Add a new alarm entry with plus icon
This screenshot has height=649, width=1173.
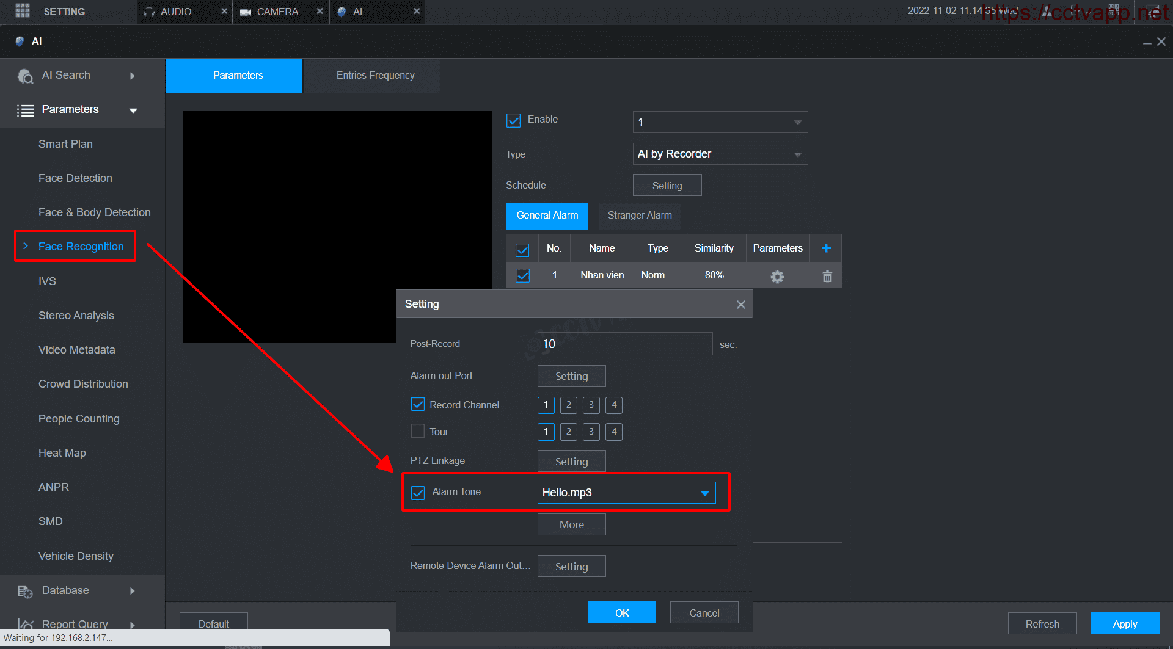pos(826,248)
